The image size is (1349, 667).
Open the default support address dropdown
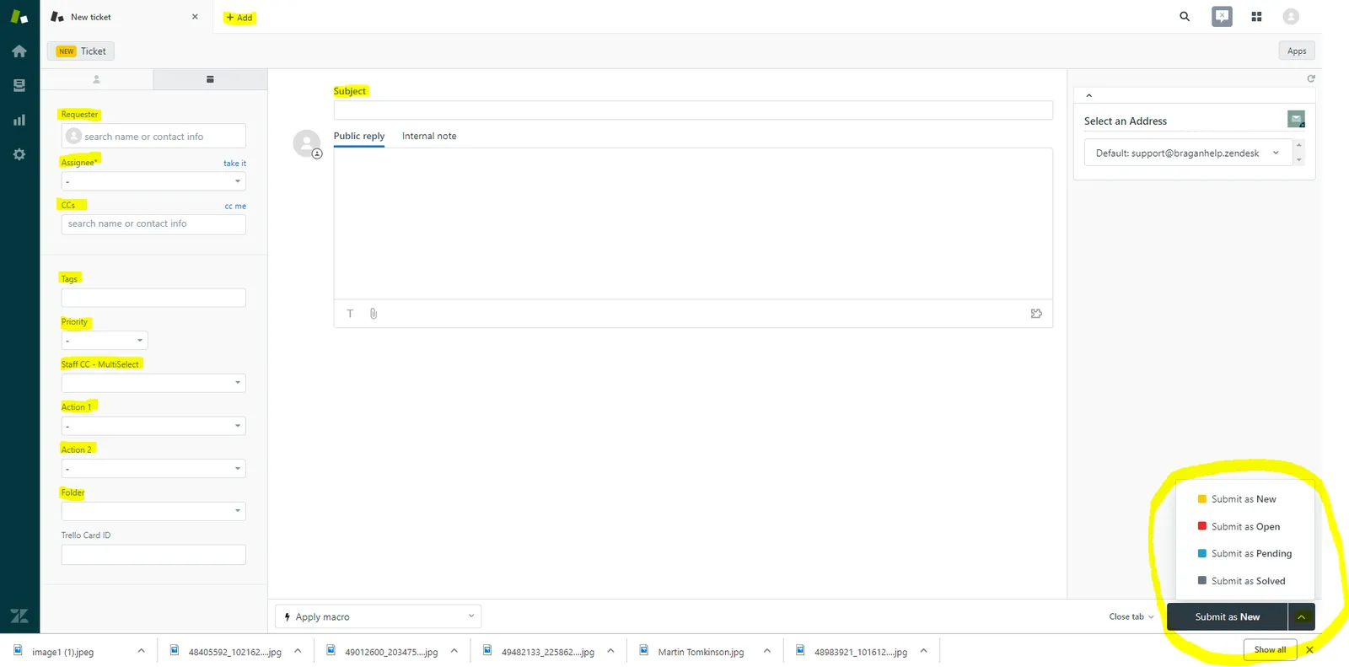(x=1188, y=153)
